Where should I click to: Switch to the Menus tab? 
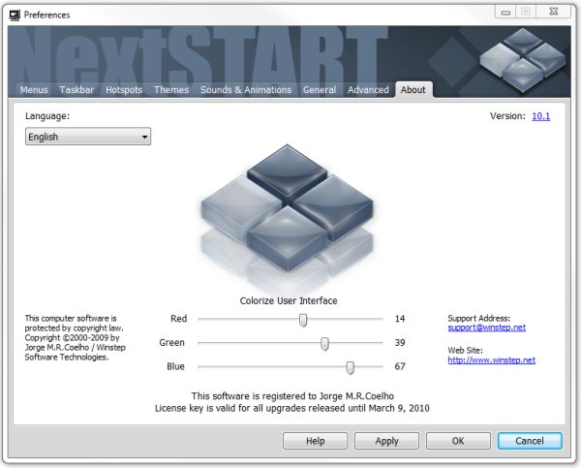click(x=35, y=90)
